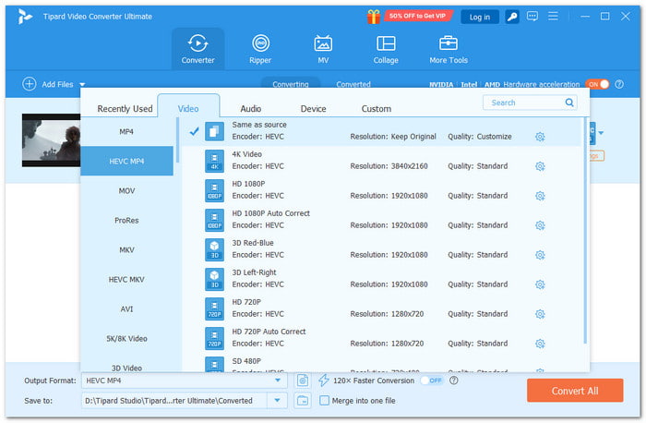Screen dimensions: 646x423
Task: Select ProRes format category
Action: click(126, 220)
